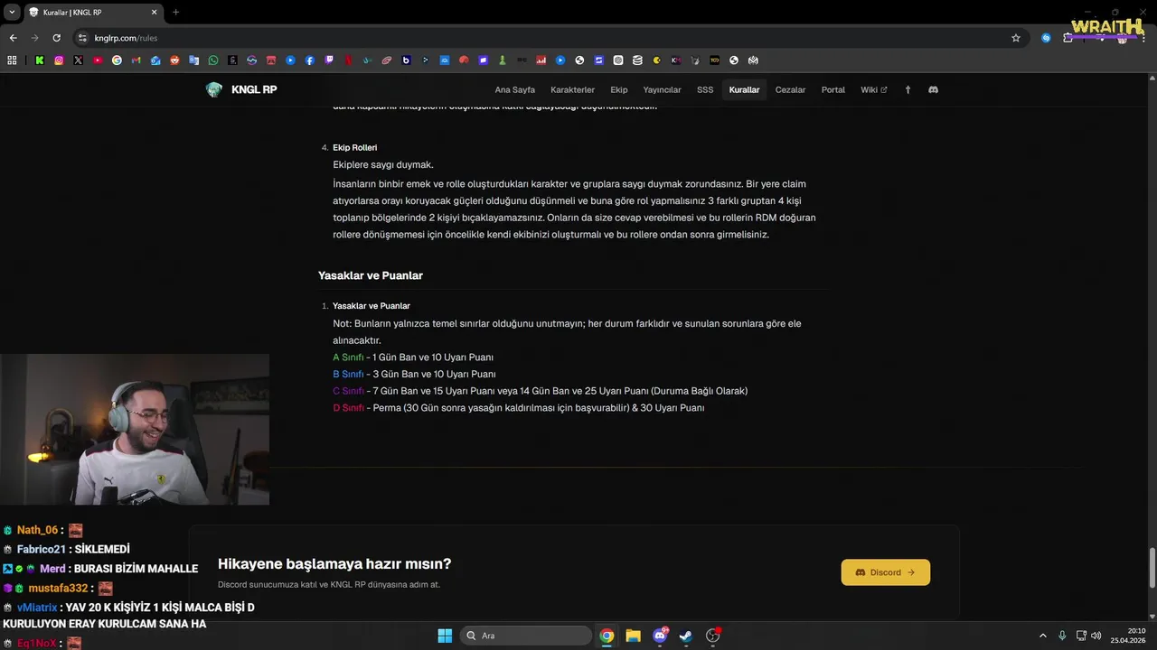The width and height of the screenshot is (1157, 650).
Task: Open File Explorer from the taskbar
Action: [x=633, y=636]
